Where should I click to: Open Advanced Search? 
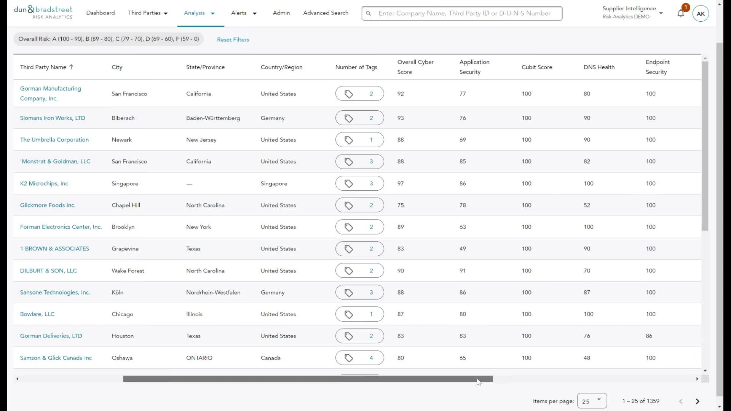point(326,13)
